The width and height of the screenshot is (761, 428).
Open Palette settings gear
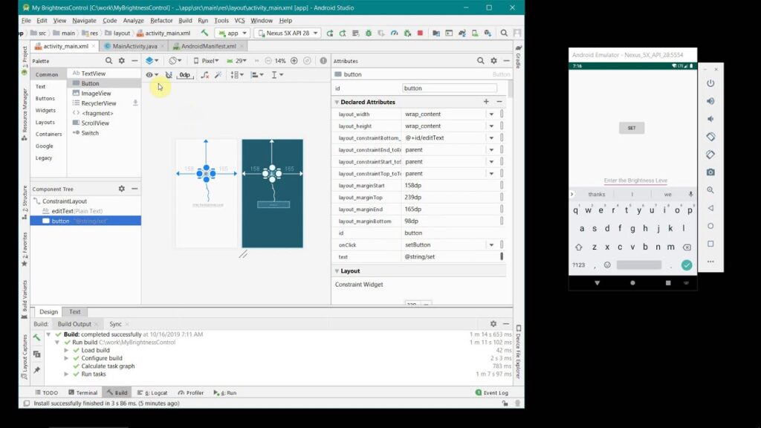(122, 61)
